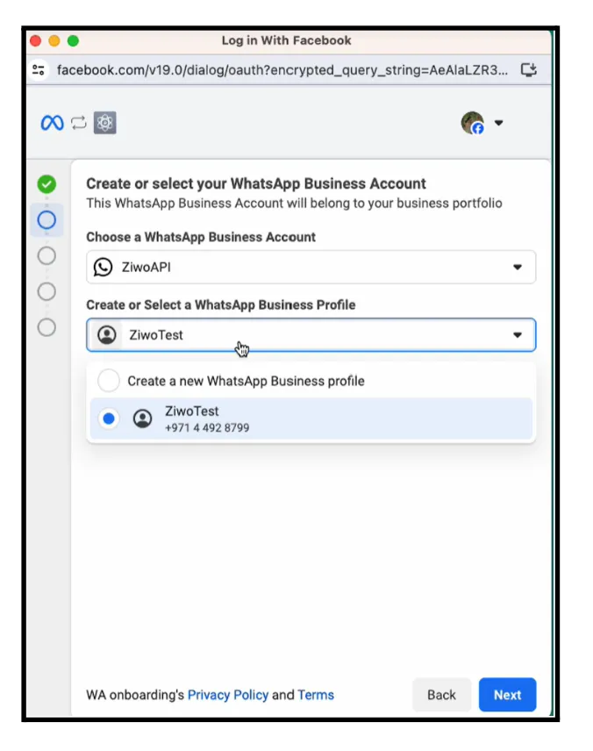Click the Meta logo icon
This screenshot has height=751, width=593.
click(52, 123)
